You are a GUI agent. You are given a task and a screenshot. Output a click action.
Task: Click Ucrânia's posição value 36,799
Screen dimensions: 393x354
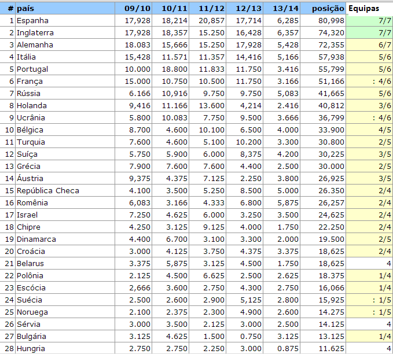[x=331, y=118]
